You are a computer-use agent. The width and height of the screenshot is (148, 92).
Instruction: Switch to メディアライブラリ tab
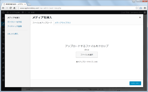click(63, 23)
